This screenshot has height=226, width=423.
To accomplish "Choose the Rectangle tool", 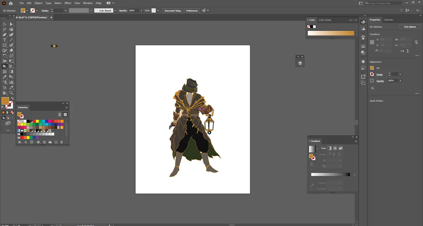I will point(5,45).
